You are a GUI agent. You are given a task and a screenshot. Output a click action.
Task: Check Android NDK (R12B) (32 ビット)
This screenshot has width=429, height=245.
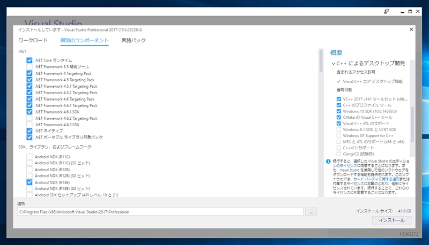click(29, 175)
